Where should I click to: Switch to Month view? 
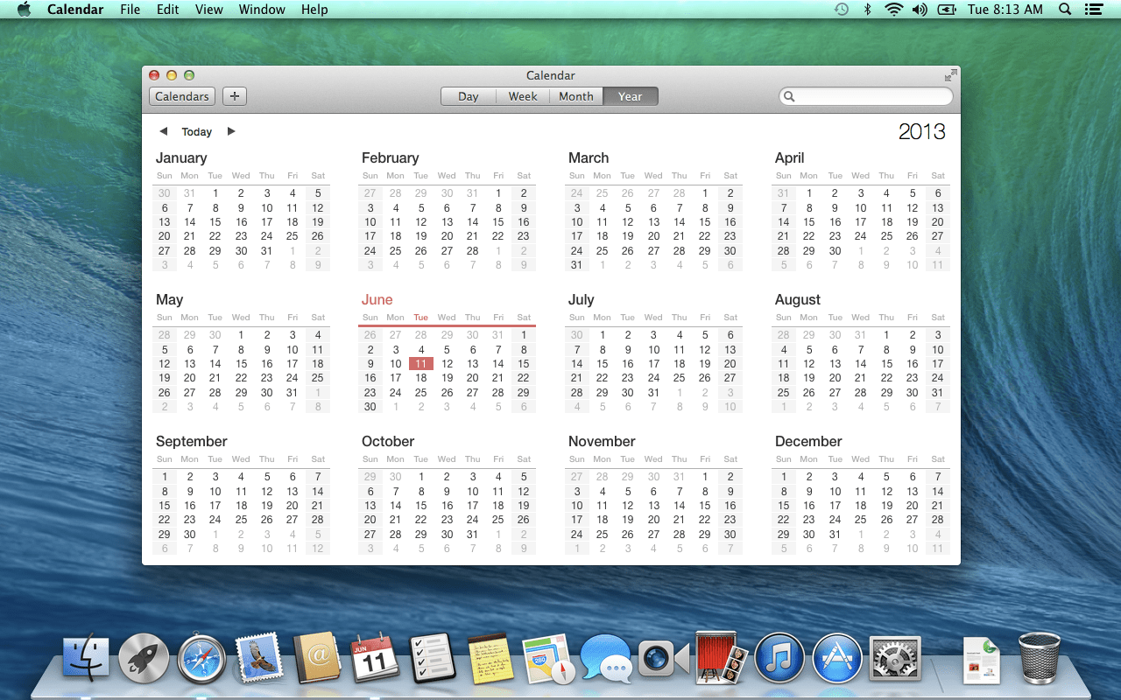click(575, 96)
